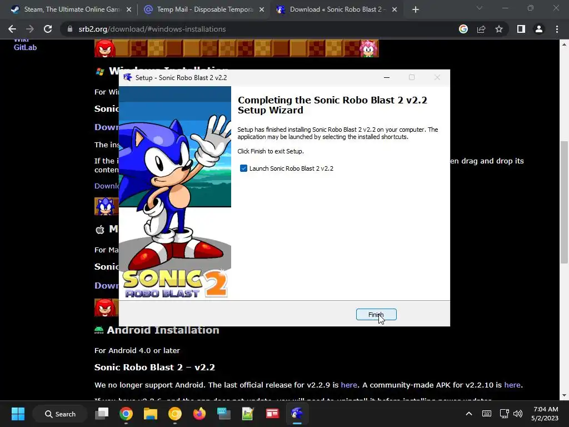
Task: Open the community-made APK v2.2.10 link
Action: click(x=512, y=385)
